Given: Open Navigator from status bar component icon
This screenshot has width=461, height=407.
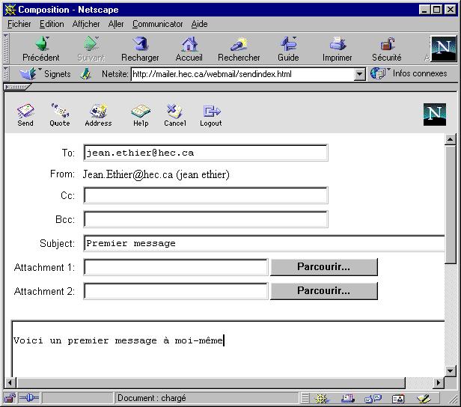Looking at the screenshot, I should click(x=322, y=399).
